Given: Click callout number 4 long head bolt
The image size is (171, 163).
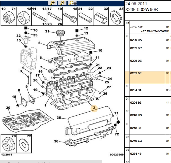Looking at the screenshot, I should (x=23, y=68).
